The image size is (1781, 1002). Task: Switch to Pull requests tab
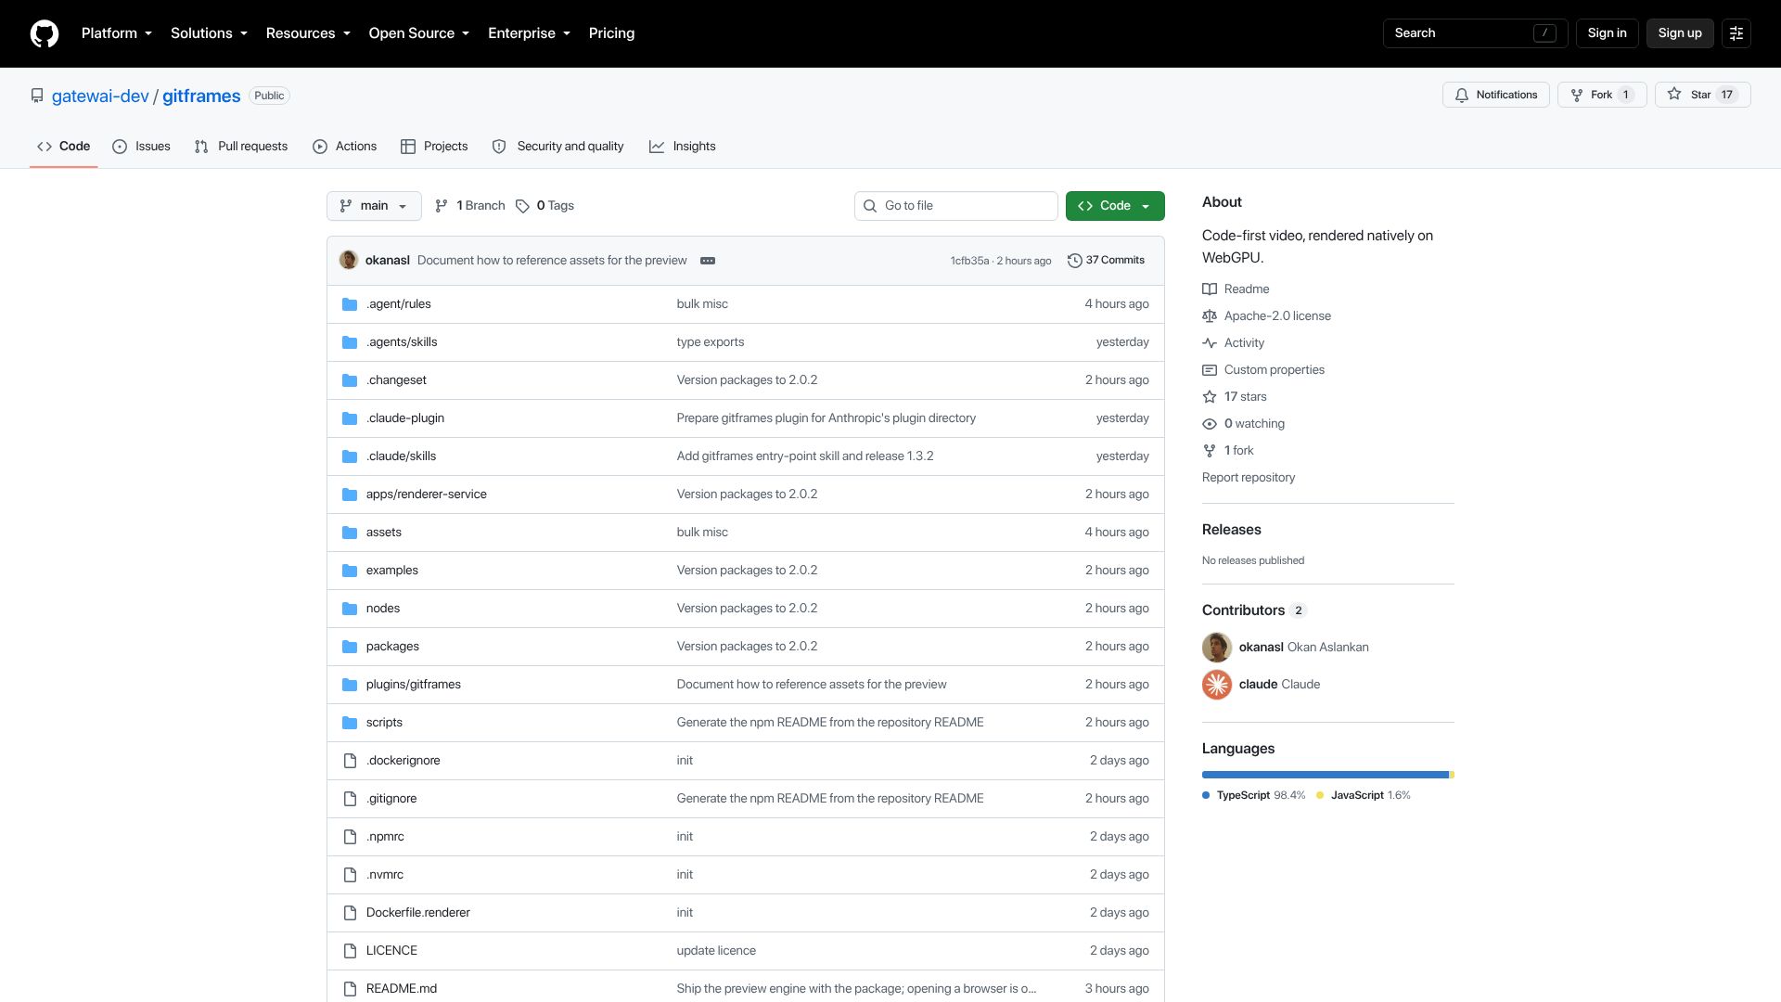point(241,147)
